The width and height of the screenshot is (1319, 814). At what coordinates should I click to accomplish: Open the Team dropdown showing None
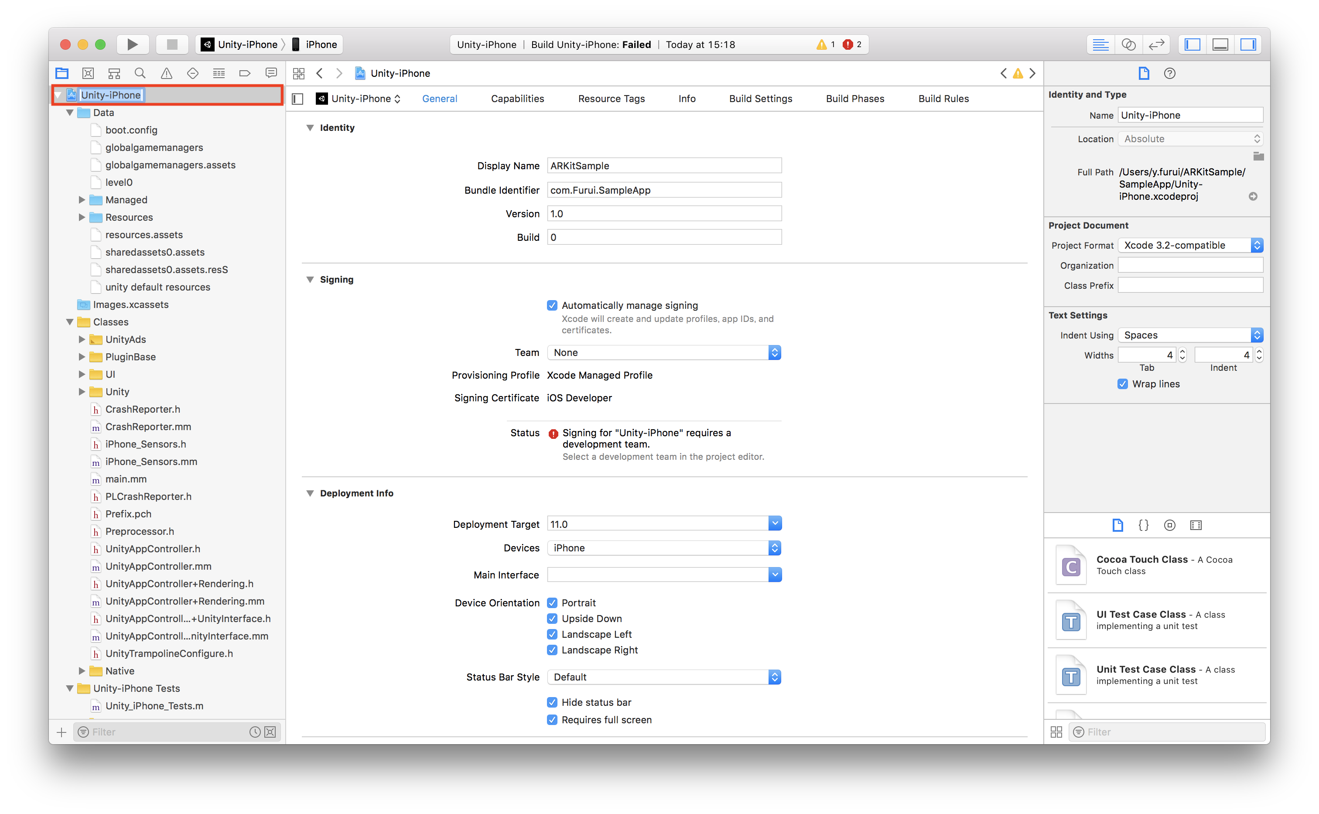663,352
